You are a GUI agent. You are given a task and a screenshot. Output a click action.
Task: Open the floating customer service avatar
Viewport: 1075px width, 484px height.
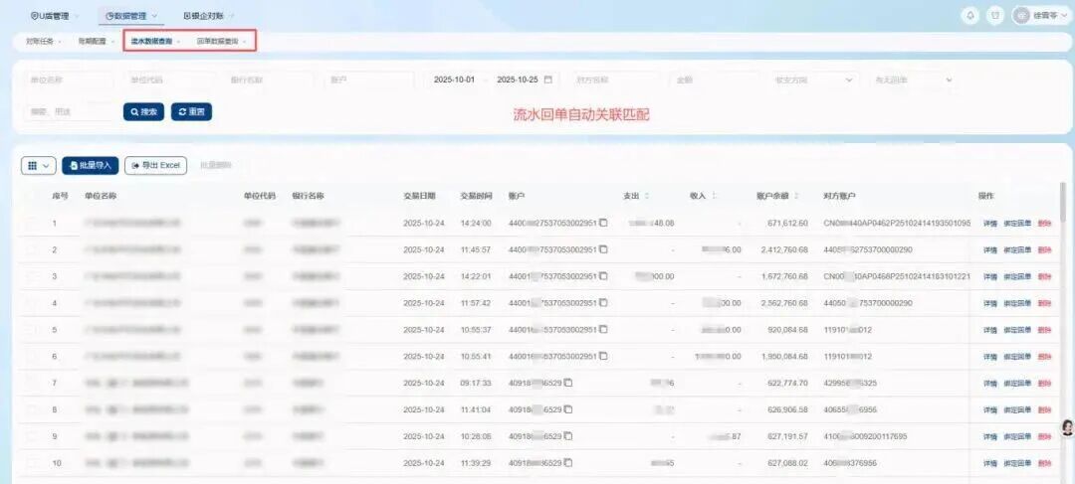(1067, 427)
